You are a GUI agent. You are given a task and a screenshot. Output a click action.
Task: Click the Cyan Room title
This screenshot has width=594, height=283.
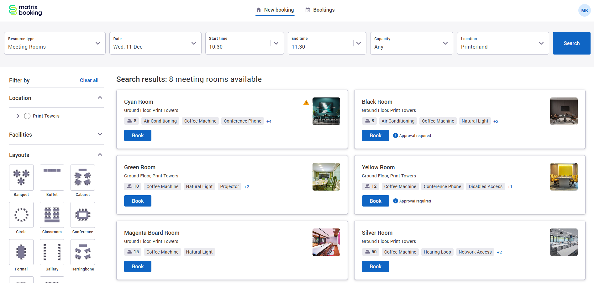[139, 102]
